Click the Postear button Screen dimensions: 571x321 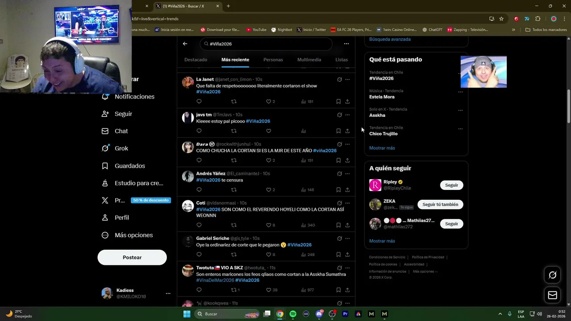(132, 257)
